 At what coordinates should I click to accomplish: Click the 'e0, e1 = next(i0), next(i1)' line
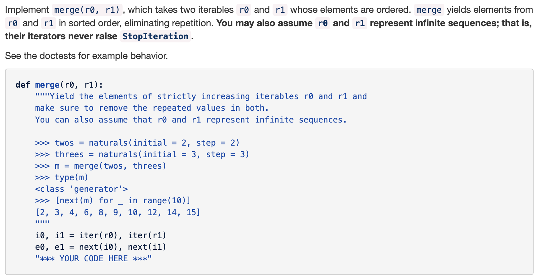point(101,247)
